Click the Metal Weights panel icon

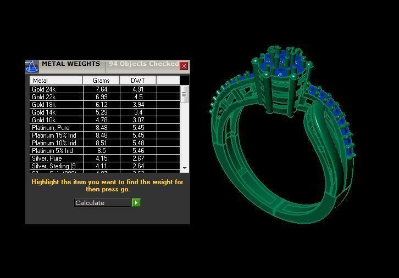click(x=32, y=67)
